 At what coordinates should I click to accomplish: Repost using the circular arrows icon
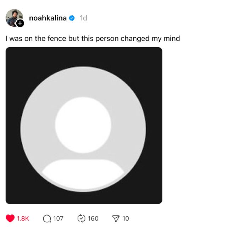81,218
